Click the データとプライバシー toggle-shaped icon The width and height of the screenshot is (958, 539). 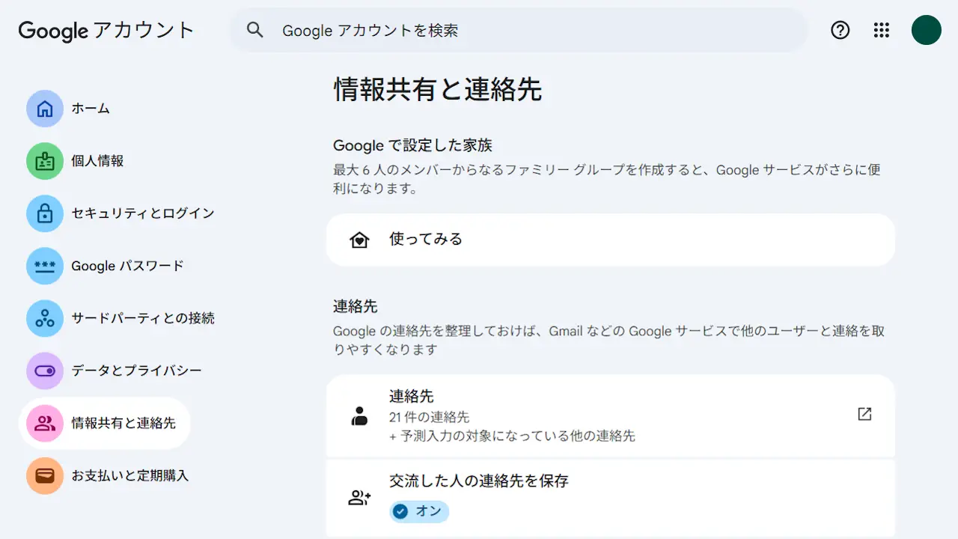click(45, 371)
